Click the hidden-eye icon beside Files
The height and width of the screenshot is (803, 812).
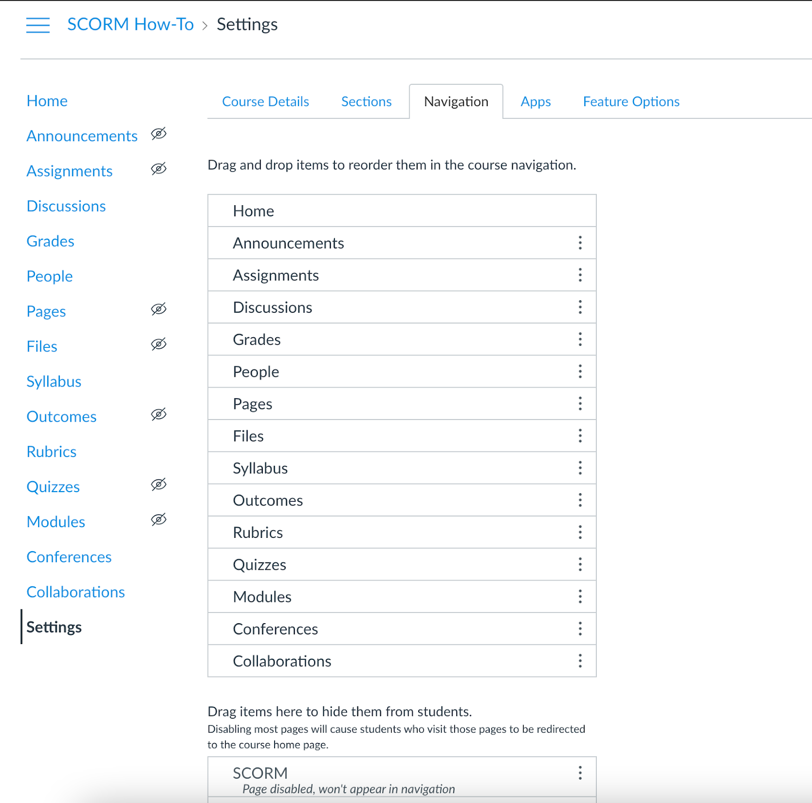pyautogui.click(x=159, y=344)
